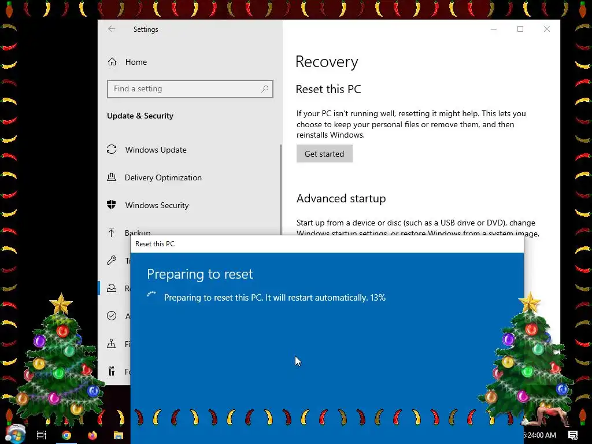Click the Windows Security shield icon
Image resolution: width=592 pixels, height=444 pixels.
[x=112, y=205]
